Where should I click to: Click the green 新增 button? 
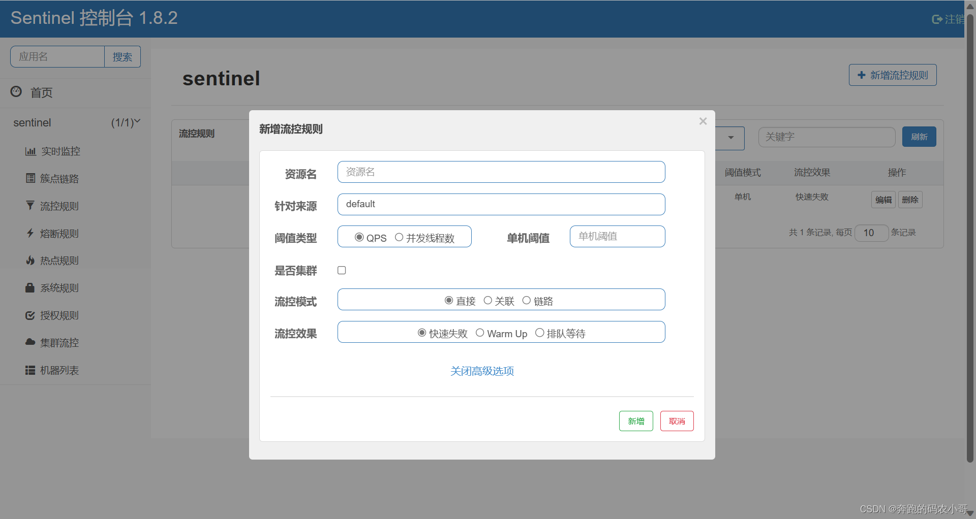[x=636, y=421]
